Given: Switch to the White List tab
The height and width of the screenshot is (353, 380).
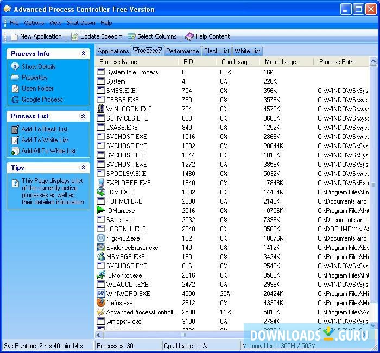Looking at the screenshot, I should coord(247,51).
